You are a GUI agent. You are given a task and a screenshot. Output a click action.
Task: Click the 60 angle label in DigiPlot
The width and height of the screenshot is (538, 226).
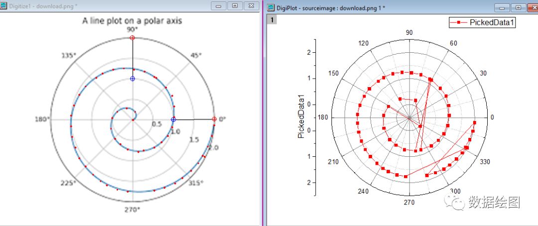tap(454, 43)
